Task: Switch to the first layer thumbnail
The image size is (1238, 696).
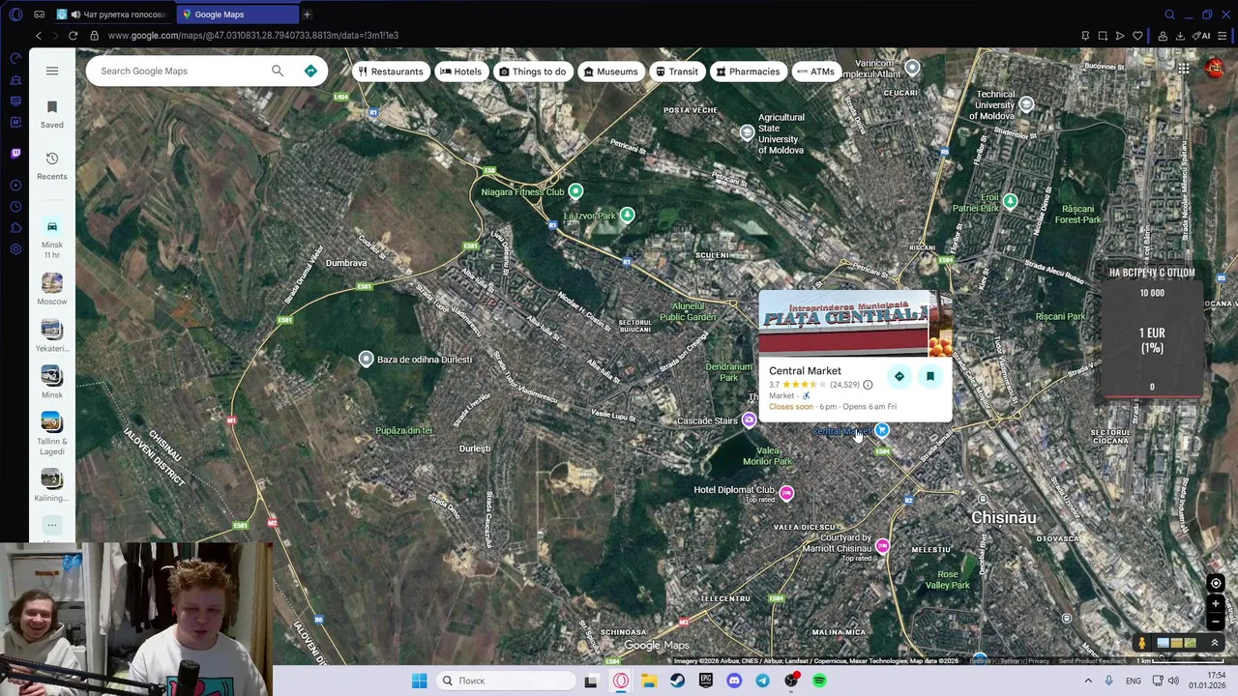Action: tap(1163, 643)
